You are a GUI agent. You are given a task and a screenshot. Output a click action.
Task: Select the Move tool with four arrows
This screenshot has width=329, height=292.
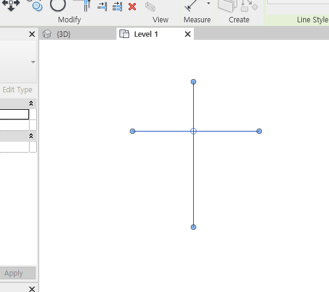11,5
